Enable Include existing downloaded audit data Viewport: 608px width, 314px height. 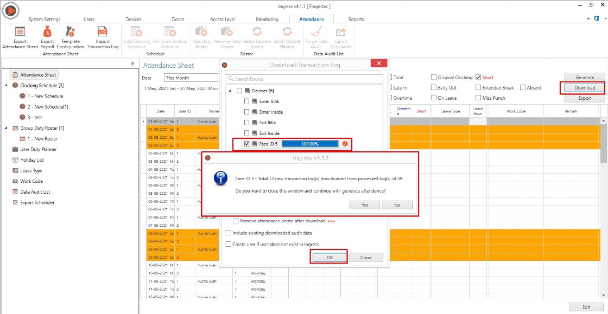229,233
